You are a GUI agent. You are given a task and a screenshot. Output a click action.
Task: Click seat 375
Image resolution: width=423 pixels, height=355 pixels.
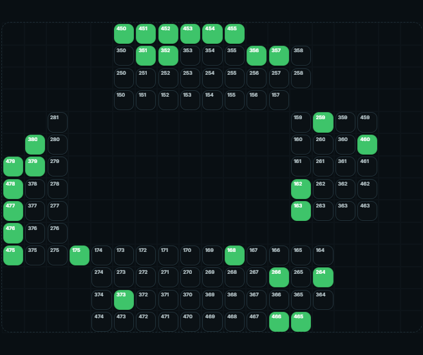[x=35, y=255]
